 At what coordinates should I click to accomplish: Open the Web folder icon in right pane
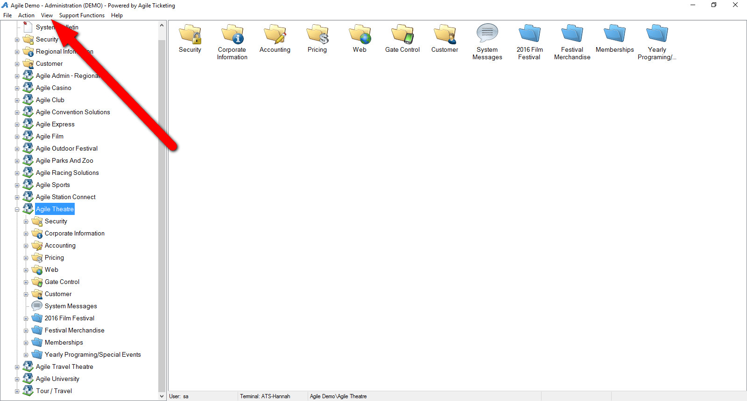click(360, 34)
